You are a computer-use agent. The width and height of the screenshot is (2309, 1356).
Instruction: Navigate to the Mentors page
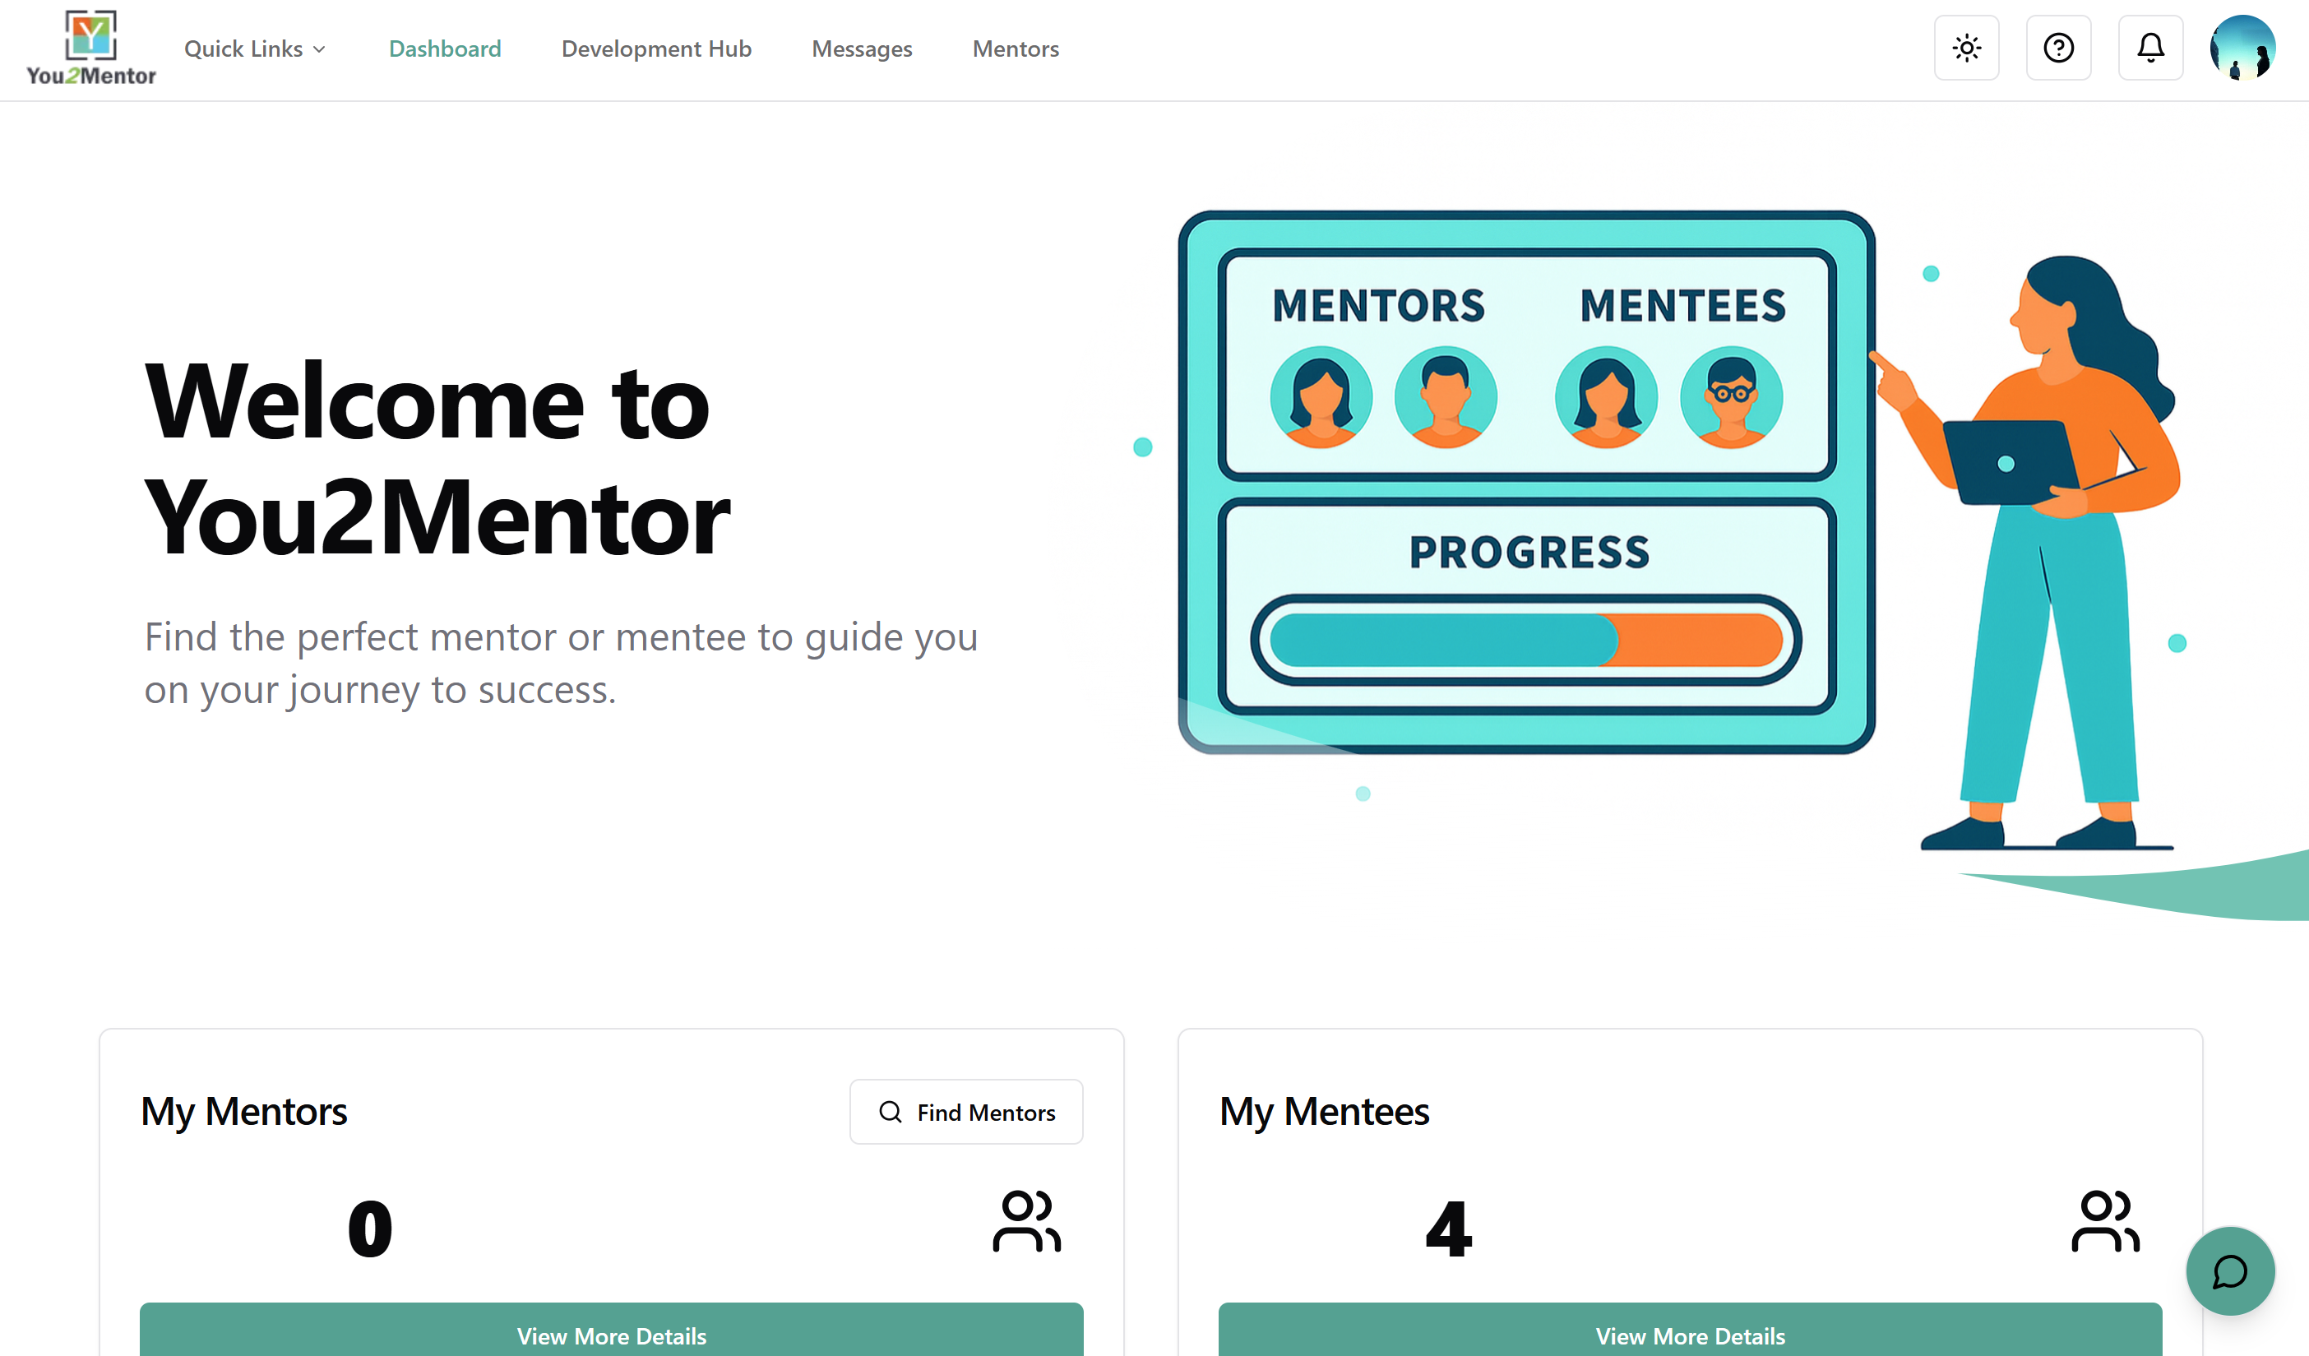(x=1016, y=49)
